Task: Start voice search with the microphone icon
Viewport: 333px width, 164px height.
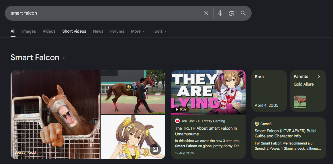Action: coord(220,13)
